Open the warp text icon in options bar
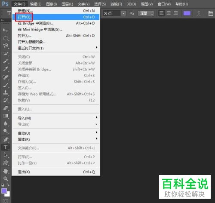The width and height of the screenshot is (215, 203). (199, 13)
